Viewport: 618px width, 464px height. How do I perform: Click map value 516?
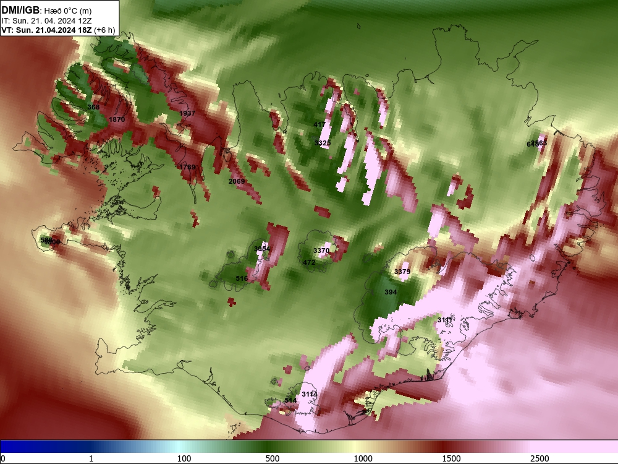tap(242, 278)
